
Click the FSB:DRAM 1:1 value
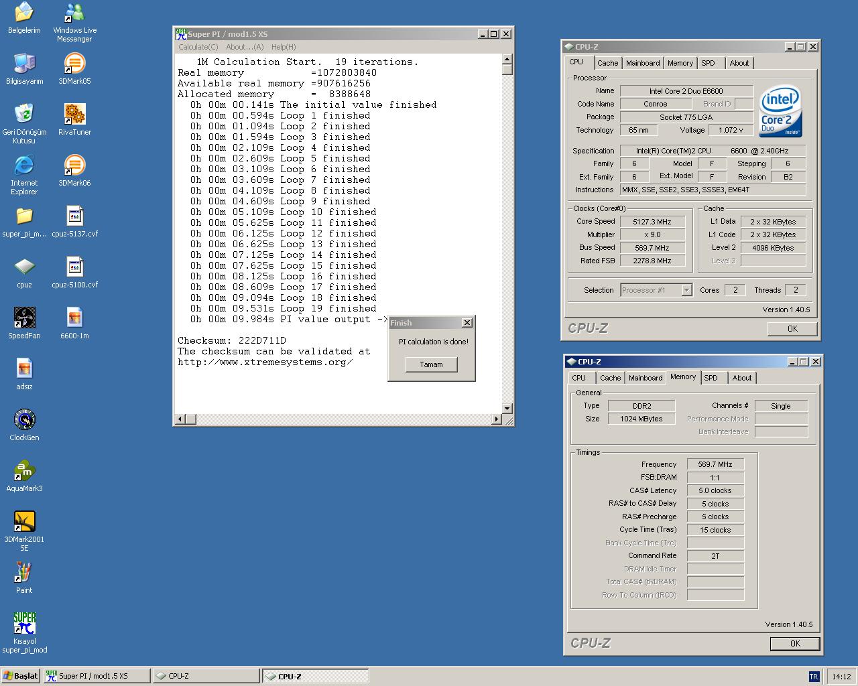(x=715, y=478)
